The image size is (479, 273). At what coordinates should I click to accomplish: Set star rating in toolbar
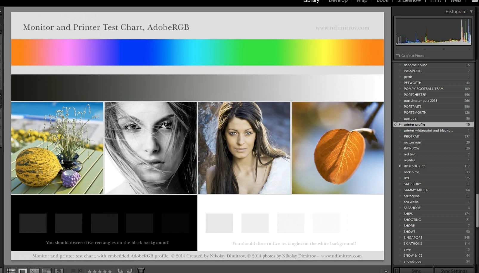tap(100, 271)
